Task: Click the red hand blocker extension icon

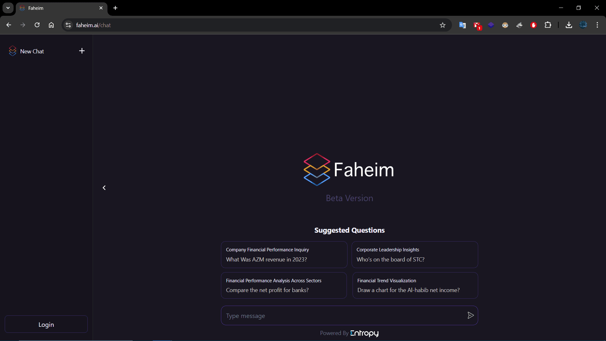Action: [x=533, y=25]
